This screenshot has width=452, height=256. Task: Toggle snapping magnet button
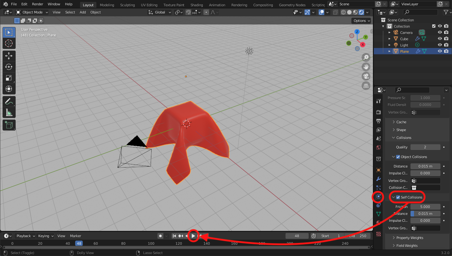point(188,12)
